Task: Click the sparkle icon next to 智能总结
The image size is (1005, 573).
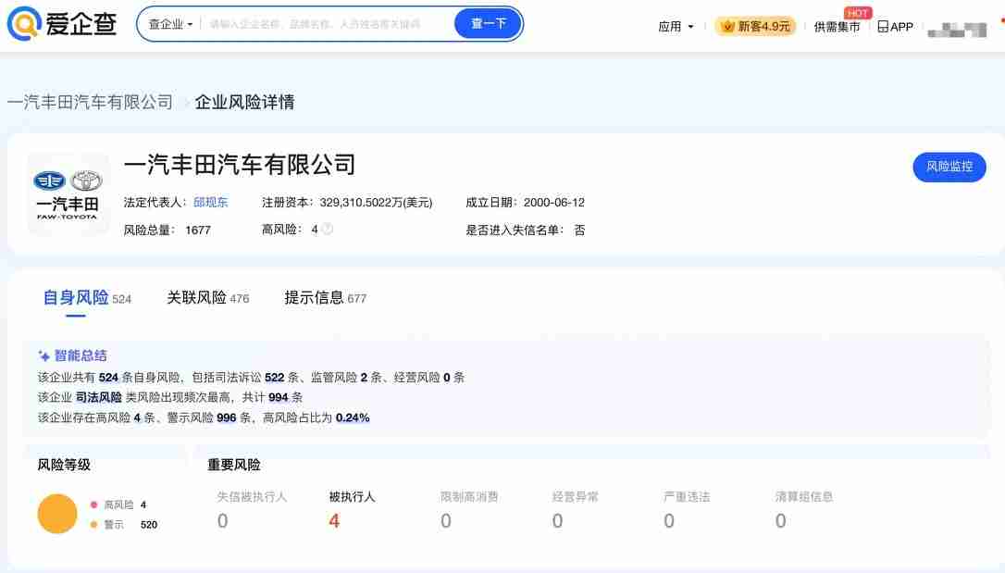Action: pos(43,355)
